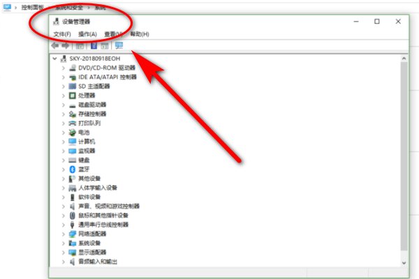Expand the 音频输入和输出 chevron

click(64, 262)
